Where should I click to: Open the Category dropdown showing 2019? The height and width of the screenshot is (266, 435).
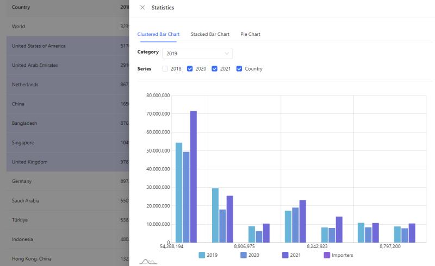tap(197, 53)
